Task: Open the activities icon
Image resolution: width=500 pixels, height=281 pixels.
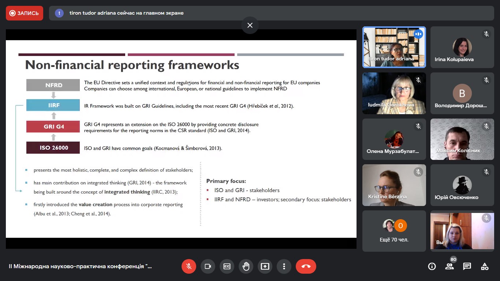Action: 485,266
